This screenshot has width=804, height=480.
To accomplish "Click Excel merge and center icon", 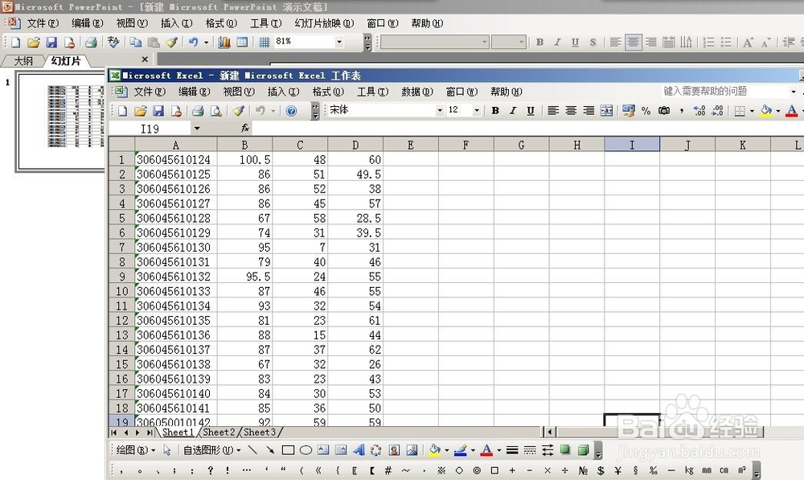I will coord(606,110).
